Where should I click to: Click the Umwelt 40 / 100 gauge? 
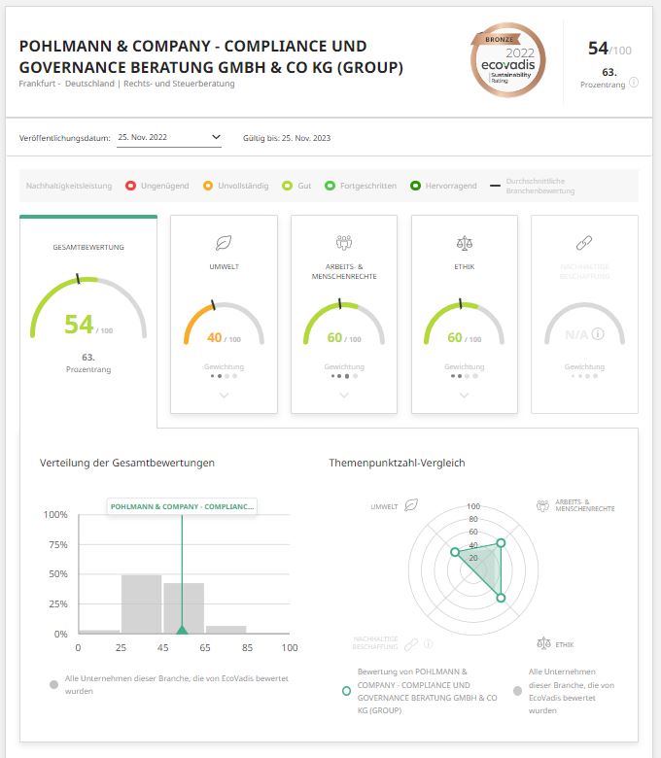point(224,323)
